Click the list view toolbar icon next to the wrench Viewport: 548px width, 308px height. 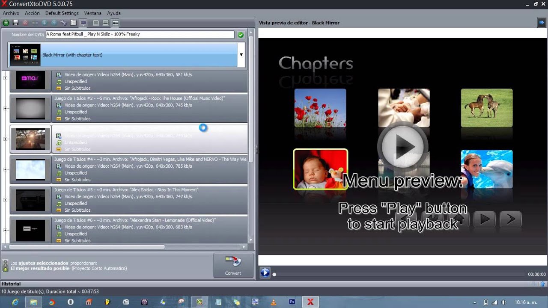click(x=73, y=23)
